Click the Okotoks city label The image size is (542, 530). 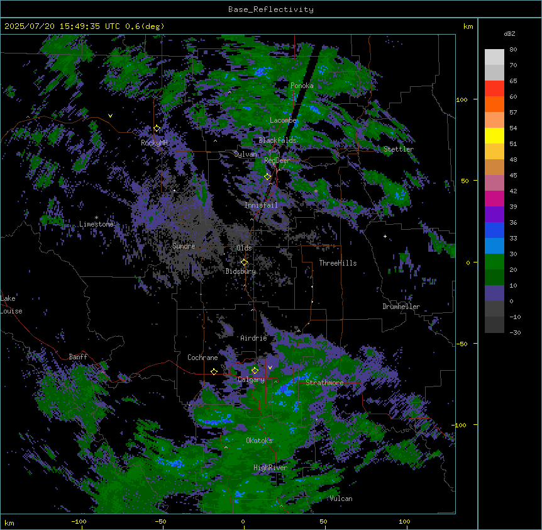259,441
